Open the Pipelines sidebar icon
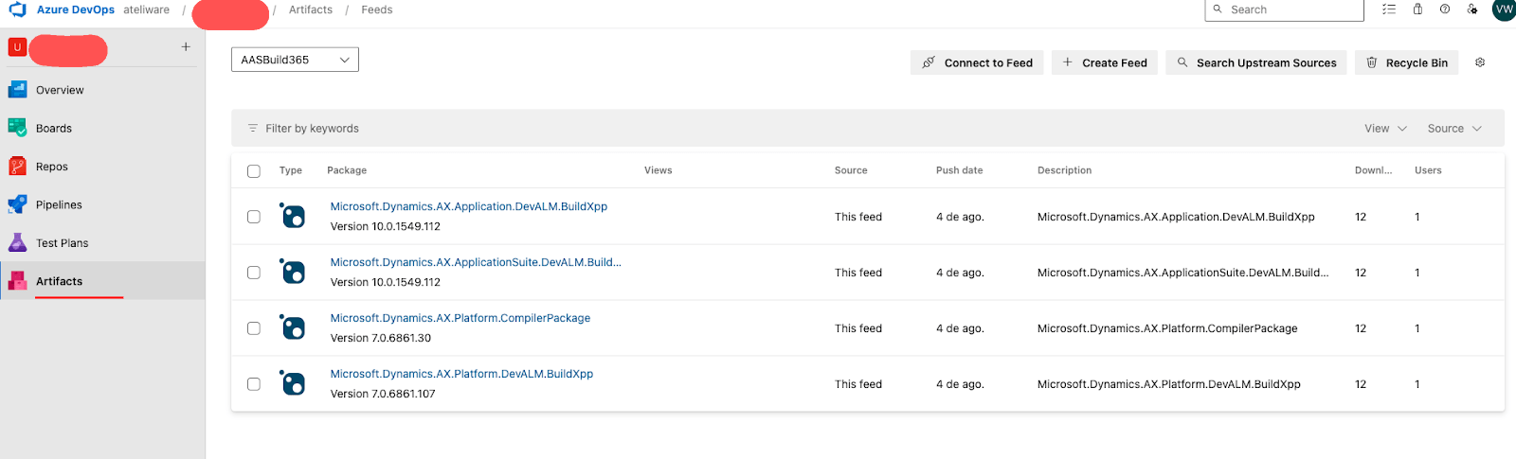This screenshot has width=1516, height=459. pos(17,204)
